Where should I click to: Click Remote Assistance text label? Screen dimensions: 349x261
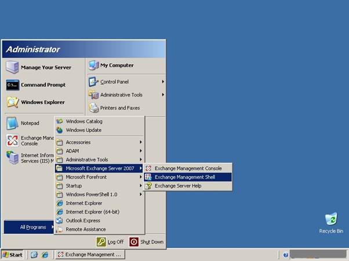pos(86,229)
